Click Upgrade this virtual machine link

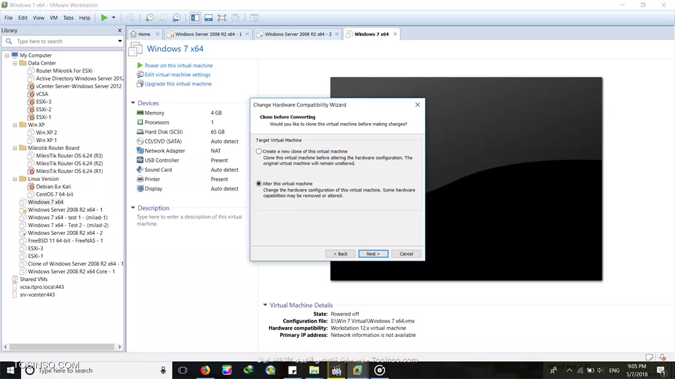[x=178, y=84]
